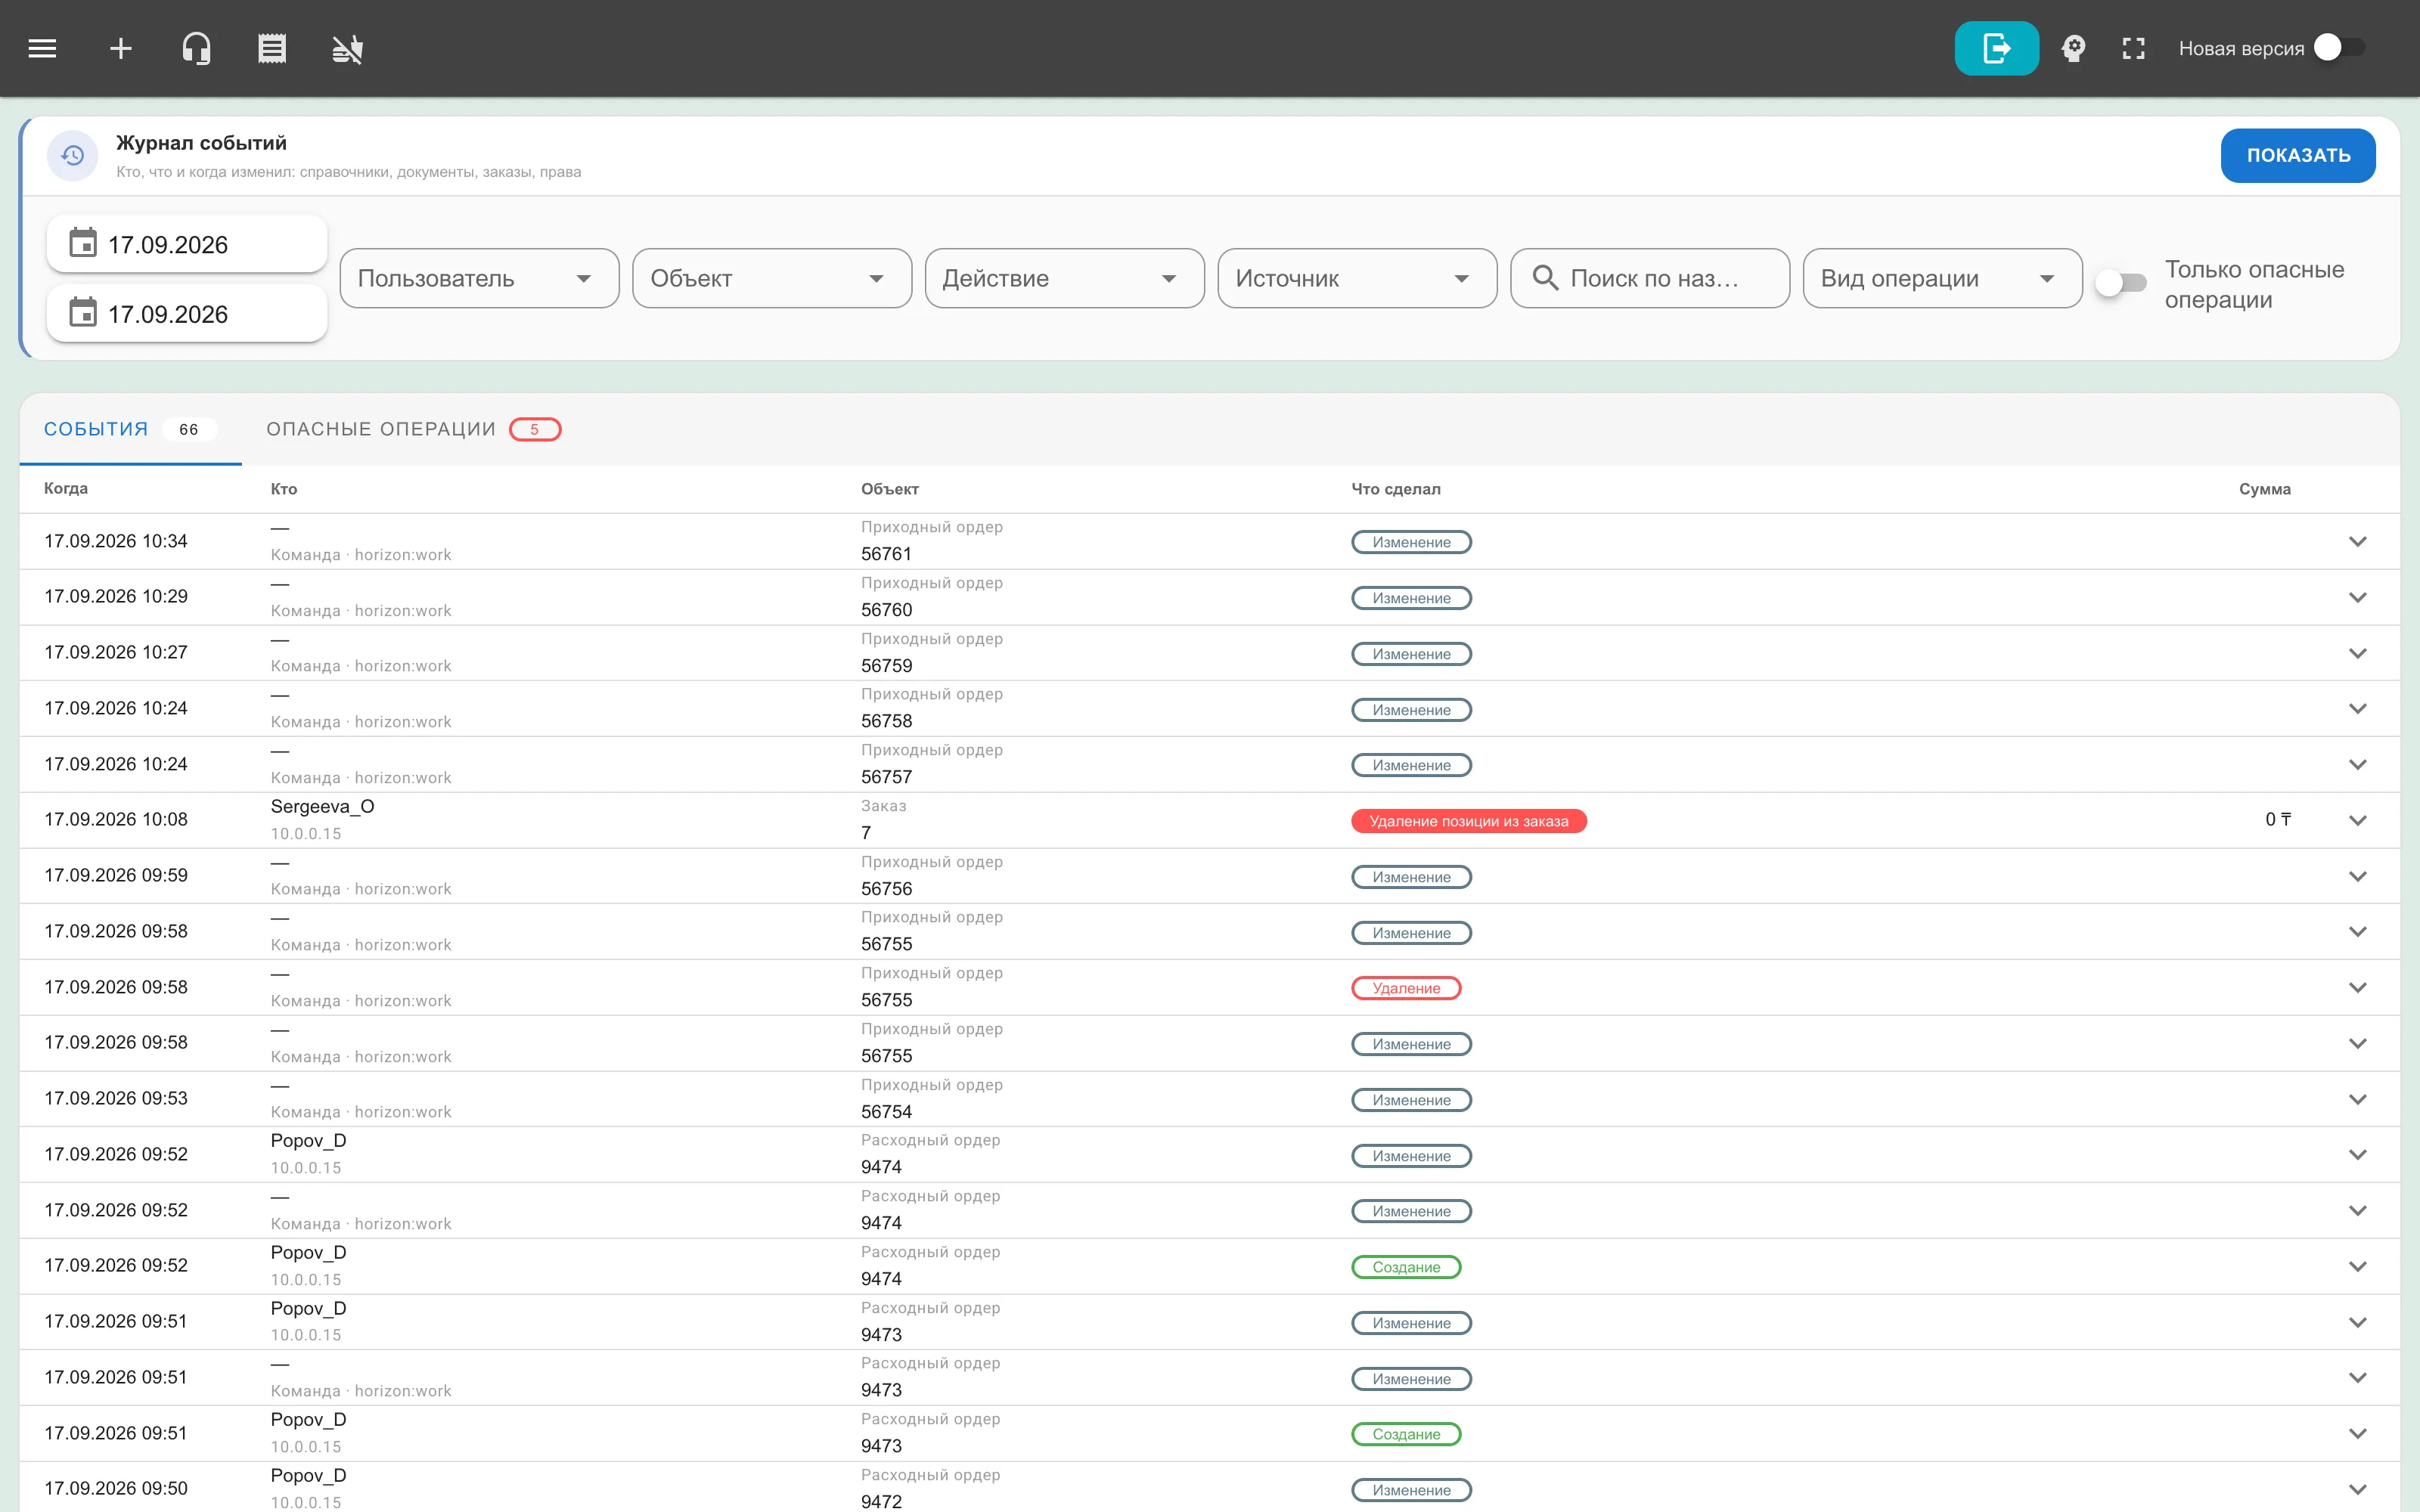Open the Действие dropdown filter
Image resolution: width=2420 pixels, height=1512 pixels.
[1064, 278]
